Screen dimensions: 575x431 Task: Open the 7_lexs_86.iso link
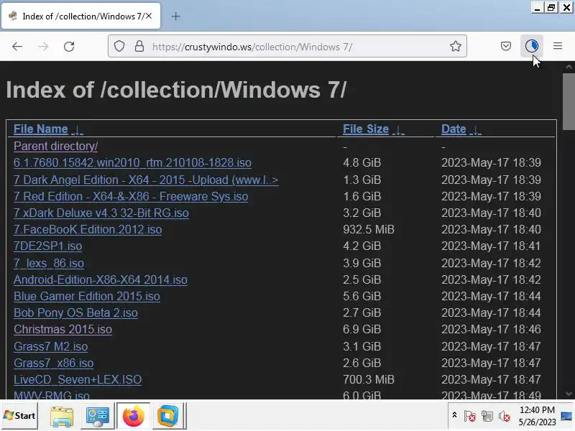(49, 263)
